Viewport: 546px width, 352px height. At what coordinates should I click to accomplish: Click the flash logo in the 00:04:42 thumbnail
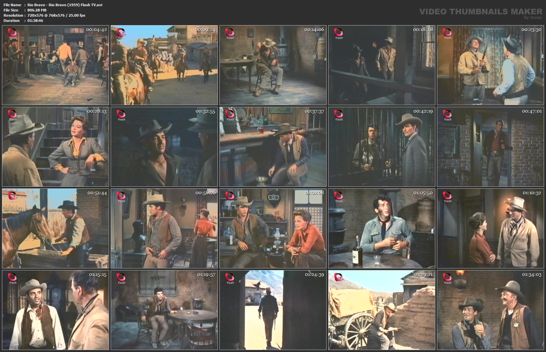click(x=13, y=33)
